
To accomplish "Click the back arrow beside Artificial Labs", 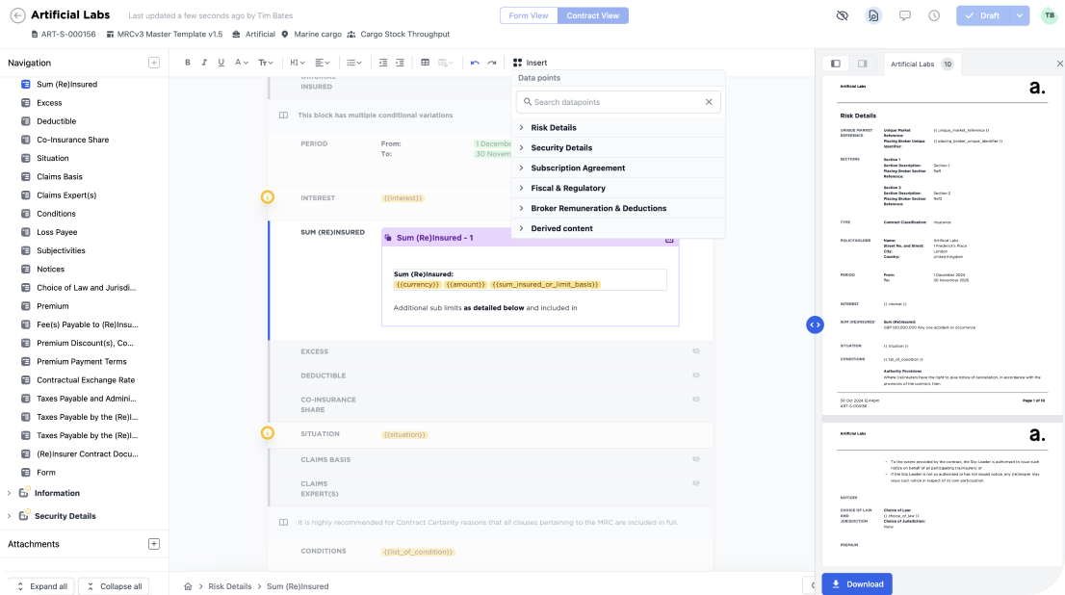I will coord(17,15).
